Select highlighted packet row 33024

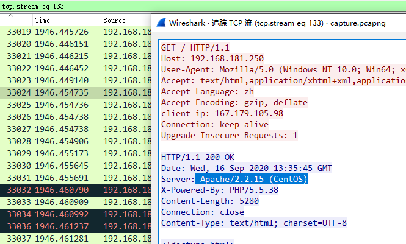click(76, 92)
